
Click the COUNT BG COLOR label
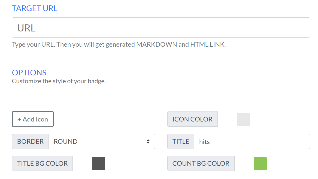click(201, 163)
